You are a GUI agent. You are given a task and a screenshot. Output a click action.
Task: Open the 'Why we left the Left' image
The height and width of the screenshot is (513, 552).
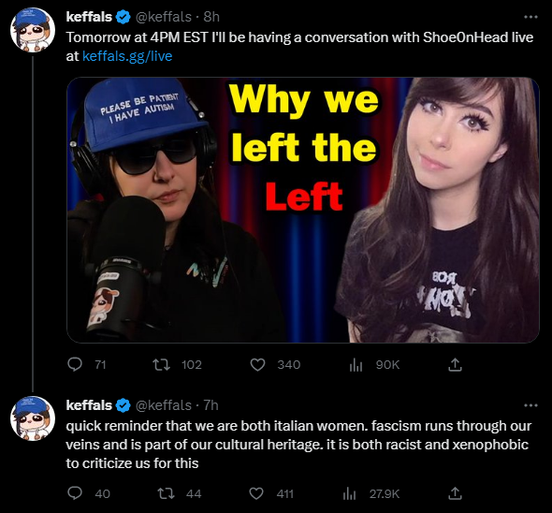[x=303, y=210]
